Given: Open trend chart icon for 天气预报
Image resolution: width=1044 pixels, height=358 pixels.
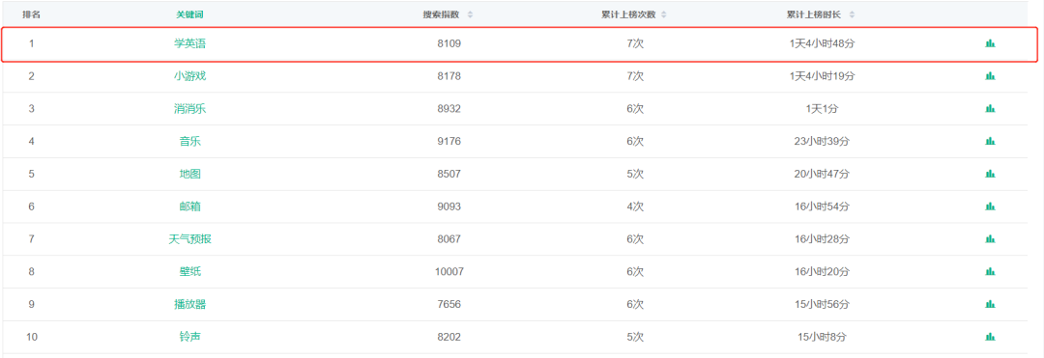Looking at the screenshot, I should [x=990, y=239].
